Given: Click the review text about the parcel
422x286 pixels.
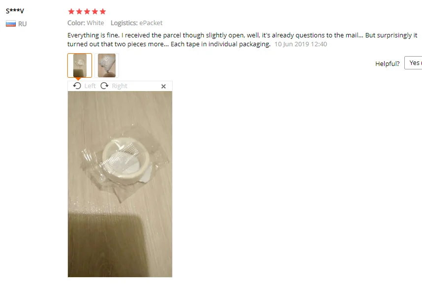Looking at the screenshot, I should pyautogui.click(x=242, y=39).
